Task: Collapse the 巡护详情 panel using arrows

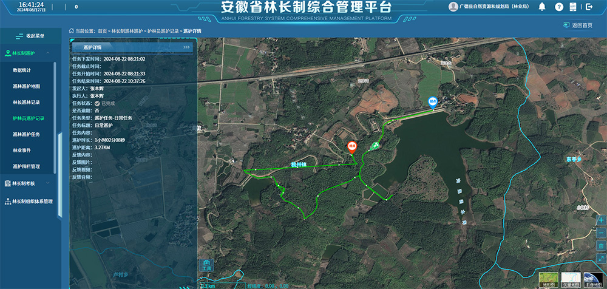Action: tap(186, 47)
